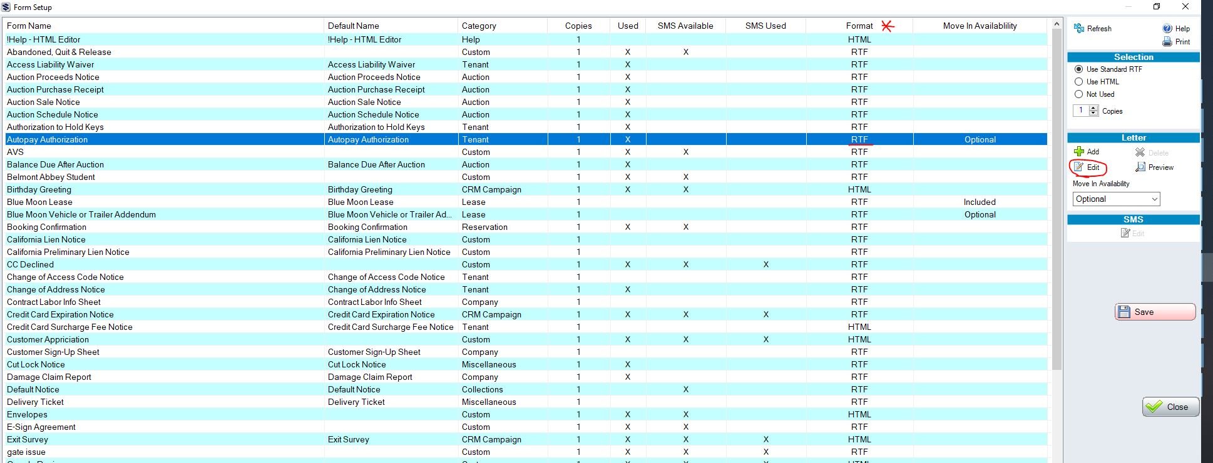Viewport: 1213px width, 463px height.
Task: Select Damage Claim Report form name
Action: coord(49,377)
